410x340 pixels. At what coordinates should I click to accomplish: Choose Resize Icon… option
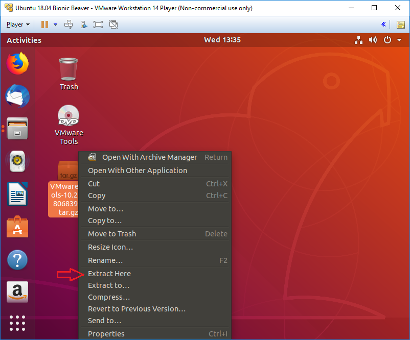pyautogui.click(x=155, y=247)
